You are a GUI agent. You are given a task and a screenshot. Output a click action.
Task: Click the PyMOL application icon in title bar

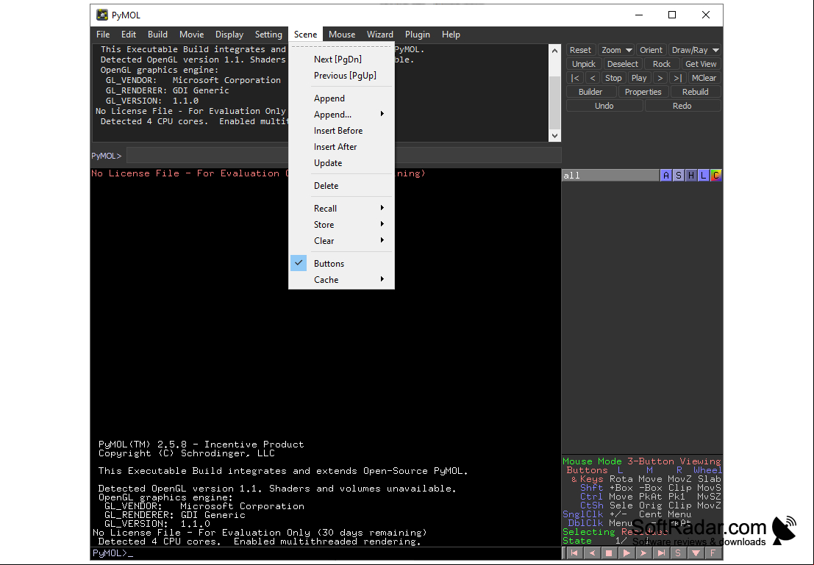[102, 15]
